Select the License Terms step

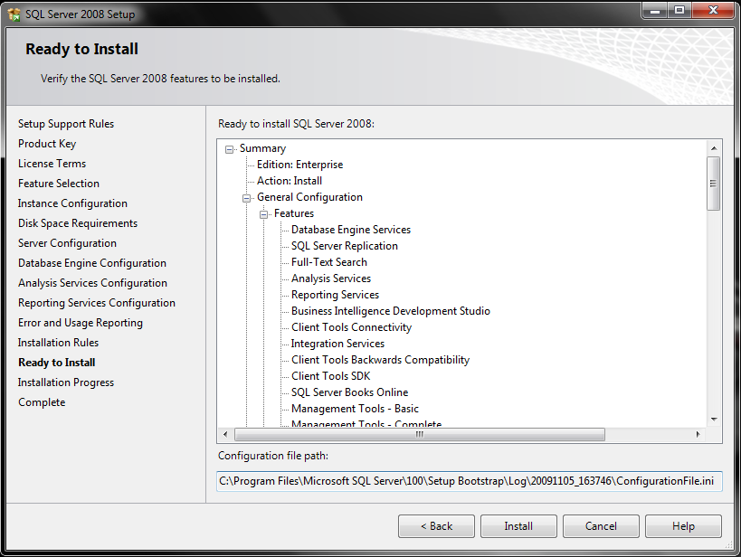pos(52,164)
